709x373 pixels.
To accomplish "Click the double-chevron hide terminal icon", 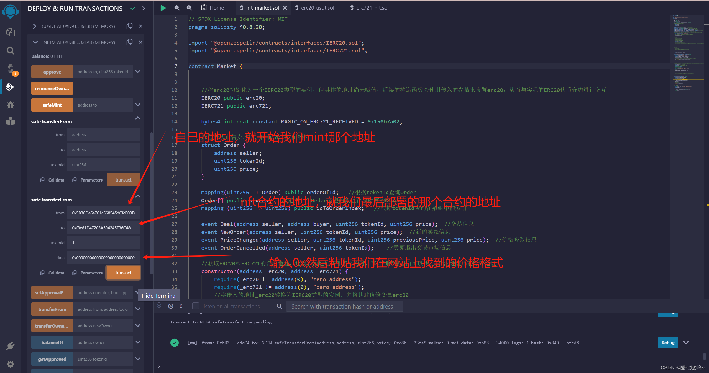I will [159, 305].
